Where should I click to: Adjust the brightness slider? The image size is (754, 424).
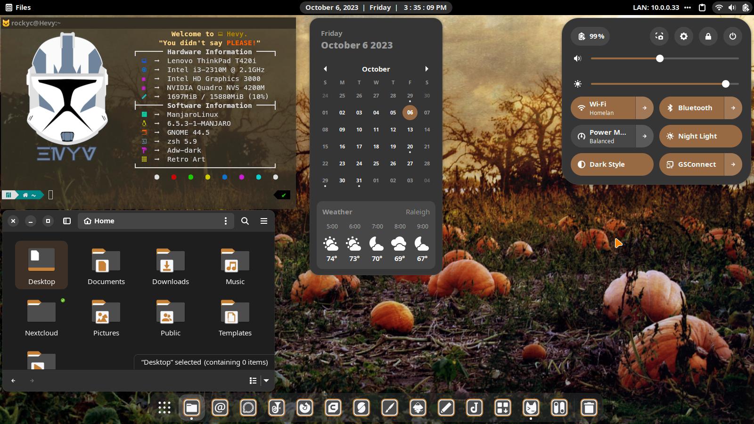coord(664,84)
